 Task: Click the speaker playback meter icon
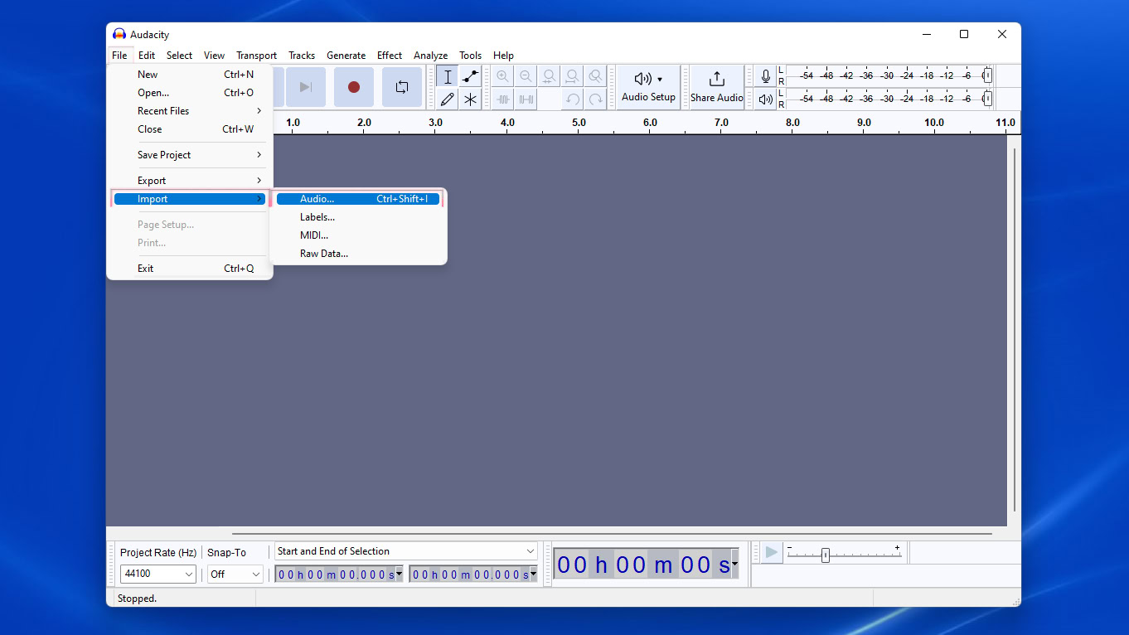click(765, 99)
